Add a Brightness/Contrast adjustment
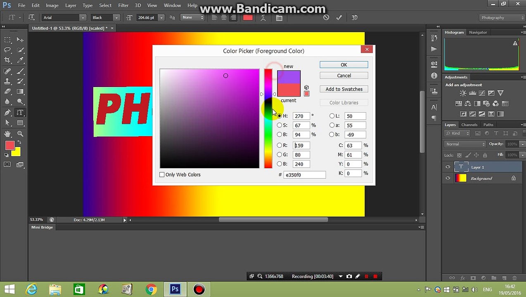This screenshot has width=526, height=297. tap(463, 93)
